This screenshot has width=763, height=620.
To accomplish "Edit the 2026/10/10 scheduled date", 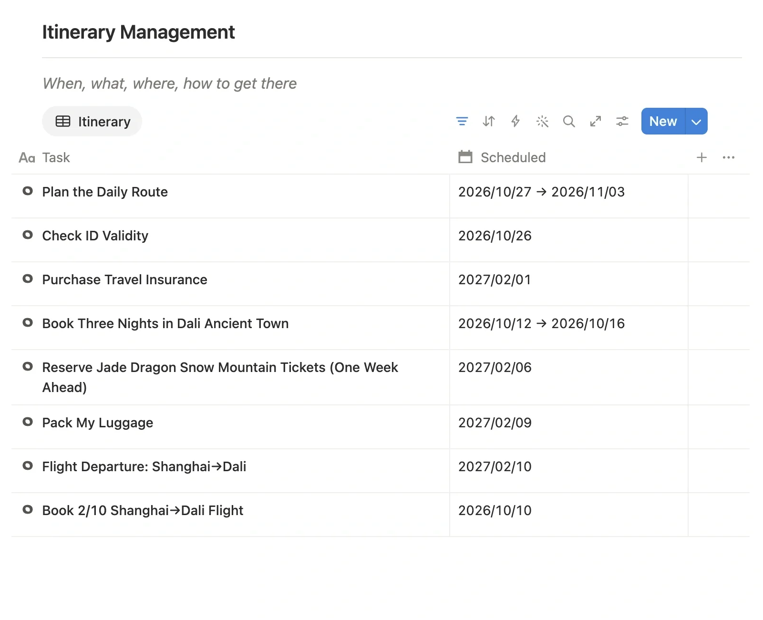I will 495,510.
